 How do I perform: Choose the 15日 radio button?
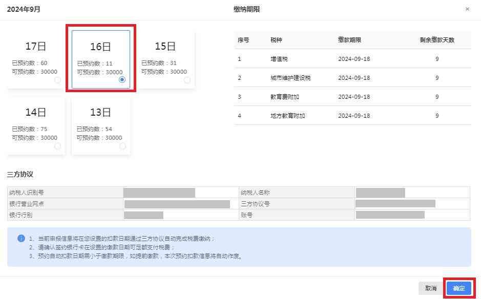point(187,80)
